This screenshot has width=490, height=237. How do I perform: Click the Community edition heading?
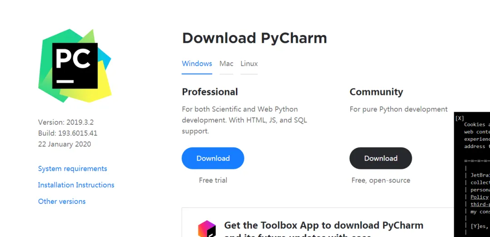point(376,92)
